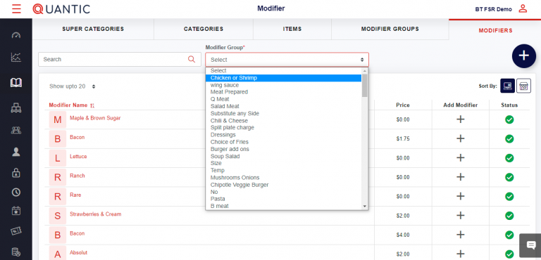Open the Lettuce modifier link
The width and height of the screenshot is (541, 260).
coord(78,156)
